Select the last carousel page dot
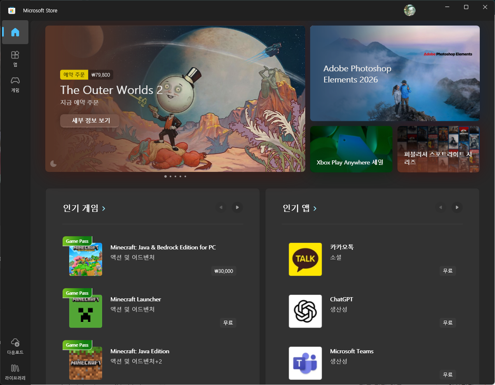This screenshot has height=385, width=495. 185,176
